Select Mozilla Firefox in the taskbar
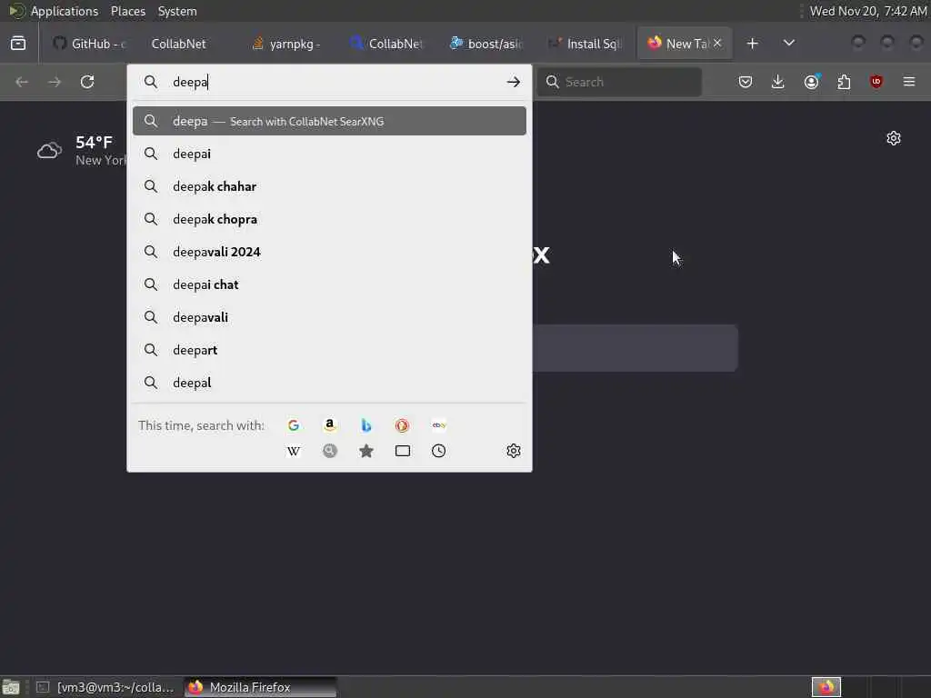The height and width of the screenshot is (698, 931). coord(260,687)
